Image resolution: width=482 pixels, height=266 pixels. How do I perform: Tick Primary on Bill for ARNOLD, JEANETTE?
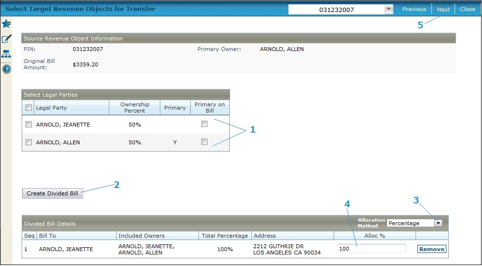205,124
